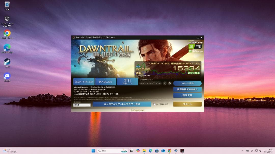Open the Windows Start menu
Image resolution: width=275 pixels, height=154 pixels.
[93, 150]
